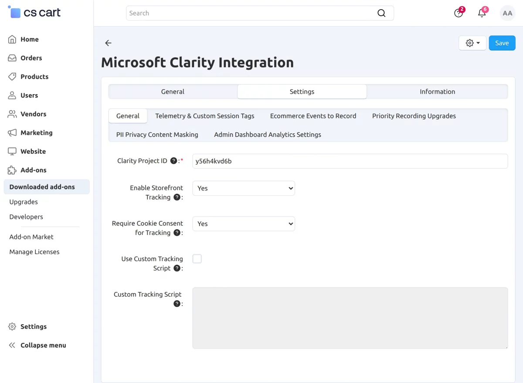The height and width of the screenshot is (383, 523).
Task: Open Require Cookie Consent dropdown
Action: click(244, 224)
